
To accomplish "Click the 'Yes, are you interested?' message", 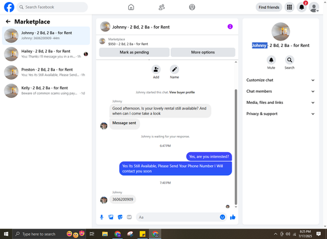I will [x=209, y=157].
